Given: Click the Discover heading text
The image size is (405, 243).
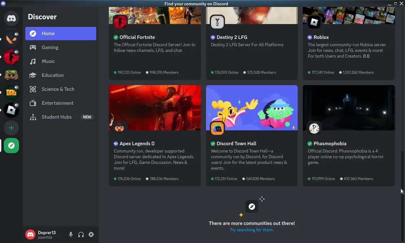Looking at the screenshot, I should (42, 17).
